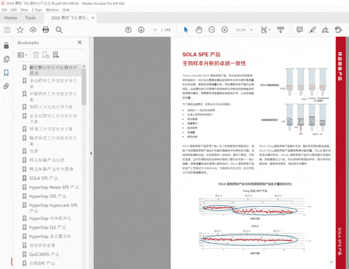Open the attachments paperclip panel

pos(6,86)
